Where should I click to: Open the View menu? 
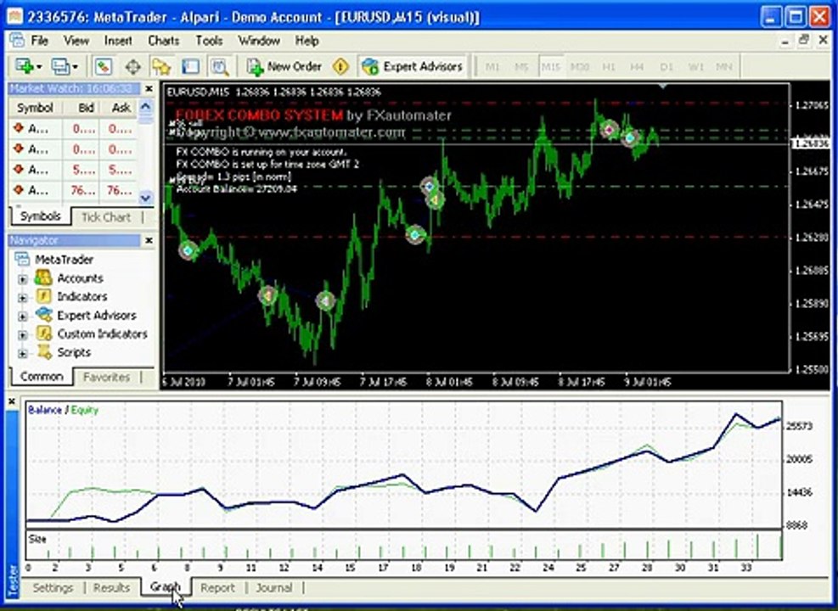76,41
